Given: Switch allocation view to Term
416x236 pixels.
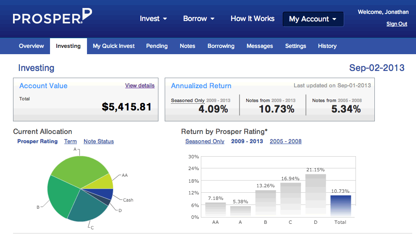Looking at the screenshot, I should tap(70, 142).
